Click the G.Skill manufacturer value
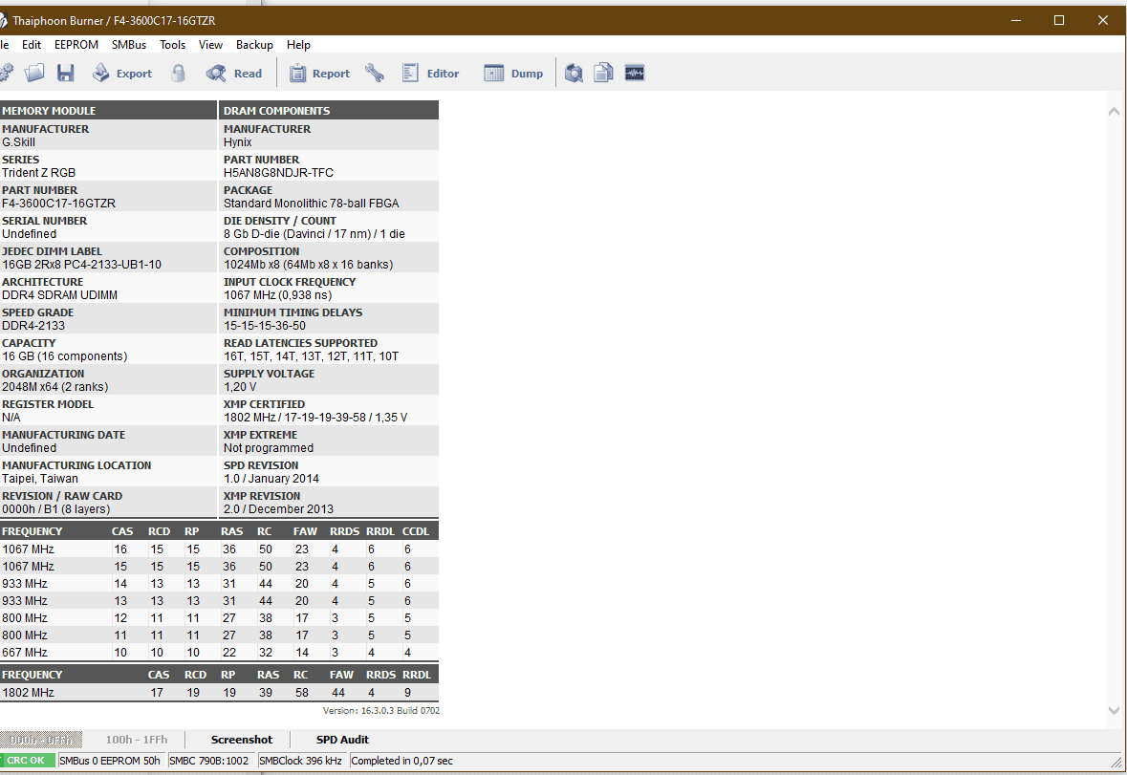This screenshot has width=1127, height=775. [x=19, y=142]
